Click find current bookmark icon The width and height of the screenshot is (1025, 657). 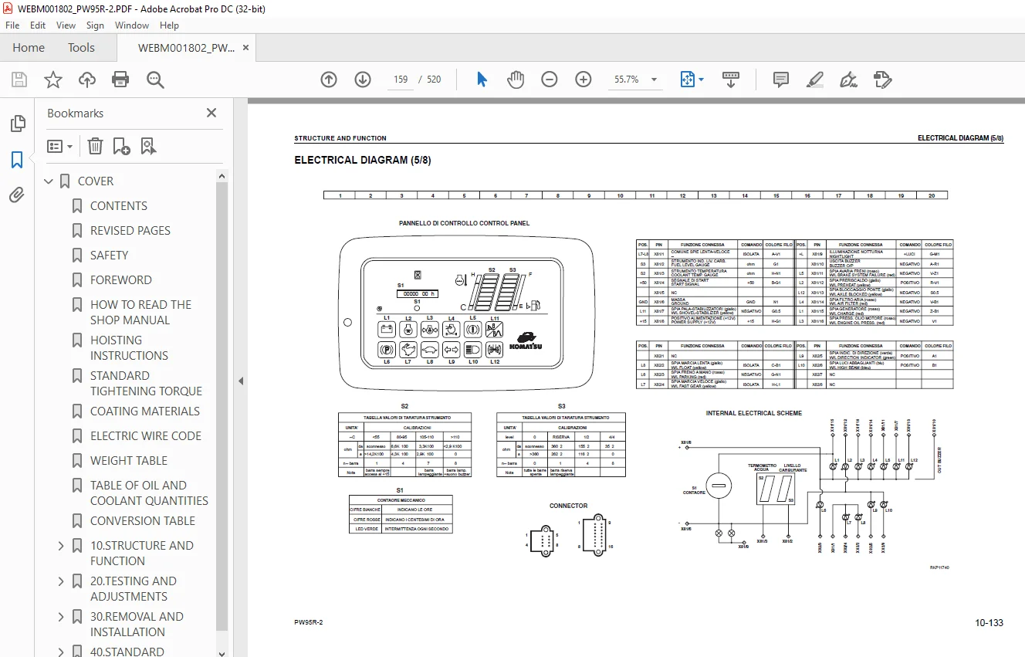(149, 146)
